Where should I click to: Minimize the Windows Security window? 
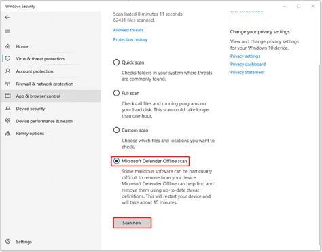click(285, 6)
